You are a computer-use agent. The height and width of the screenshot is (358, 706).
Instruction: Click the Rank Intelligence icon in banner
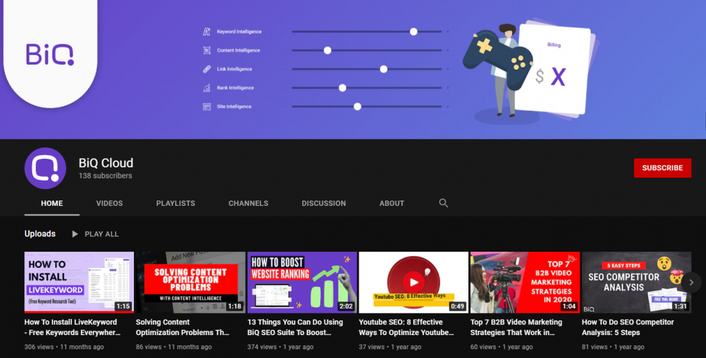[x=207, y=87]
